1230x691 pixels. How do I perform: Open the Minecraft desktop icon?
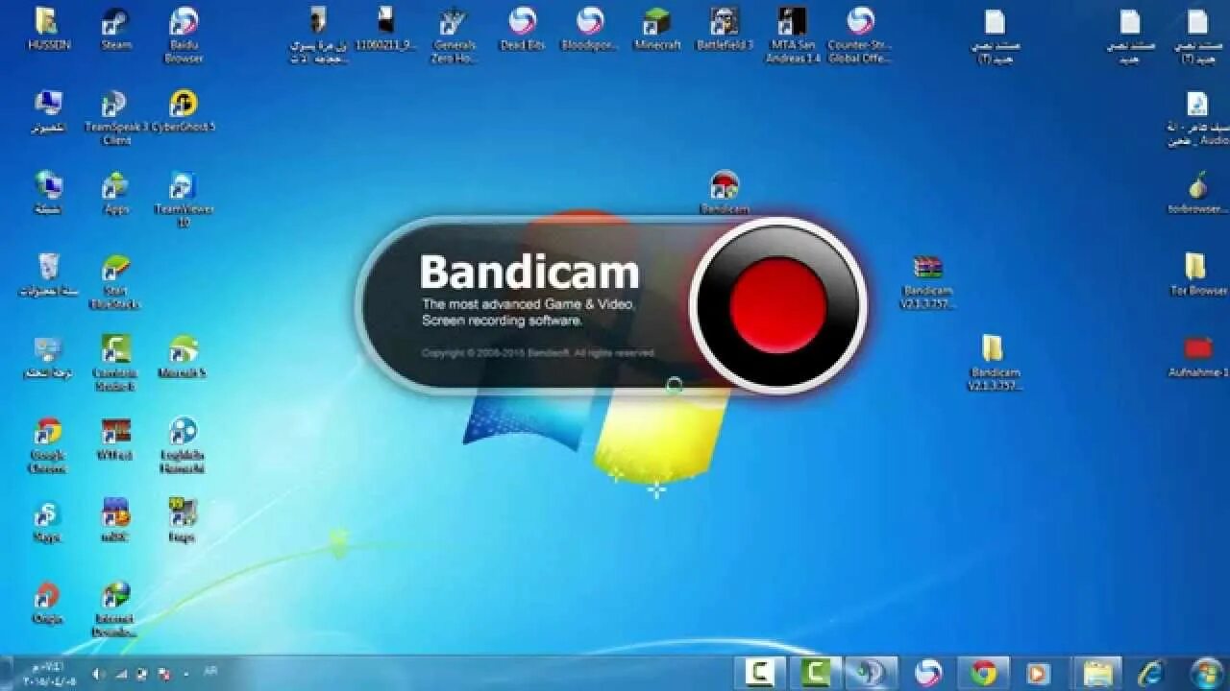point(657,28)
